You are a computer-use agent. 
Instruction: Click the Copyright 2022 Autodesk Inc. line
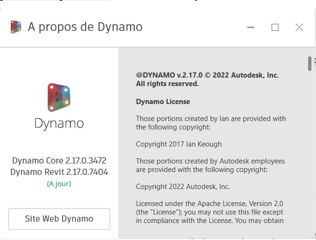182,186
